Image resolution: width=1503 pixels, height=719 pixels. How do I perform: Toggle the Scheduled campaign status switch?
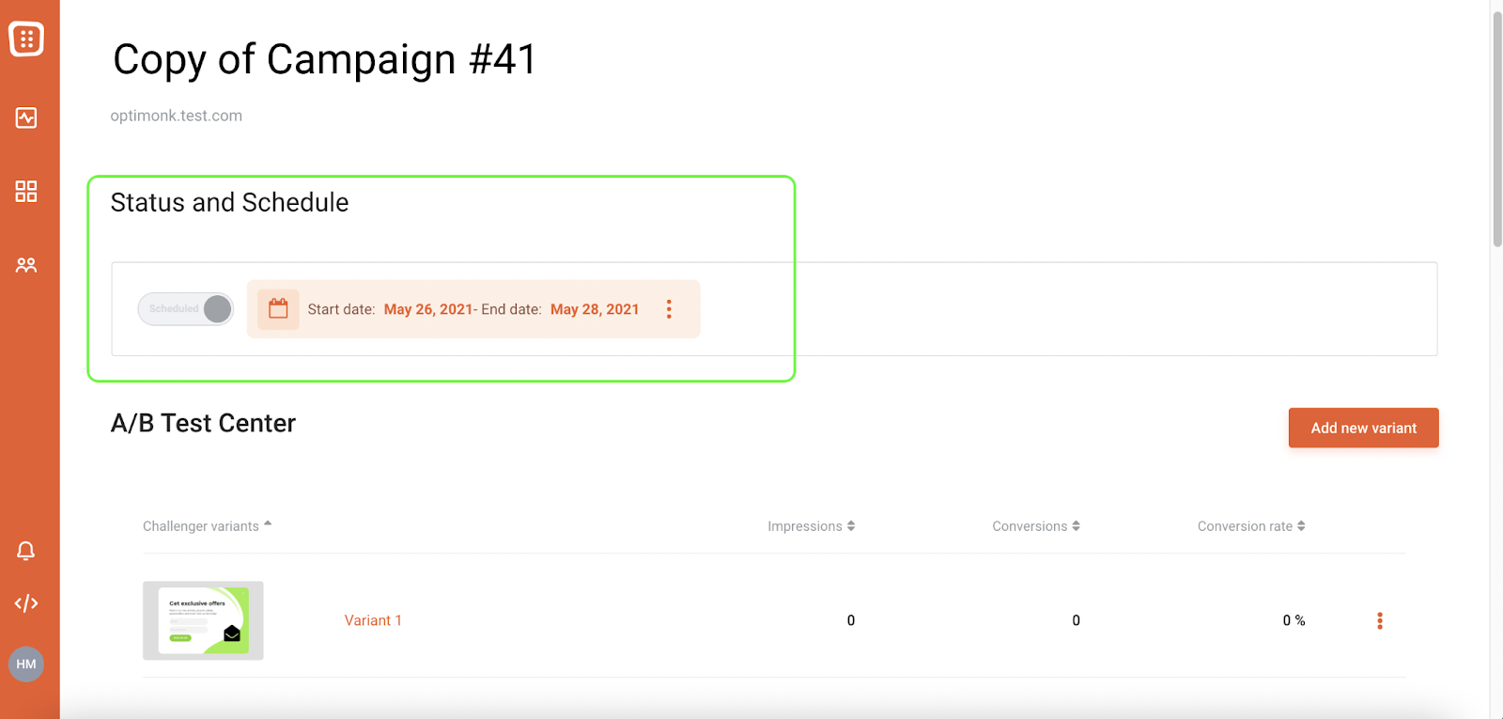[186, 309]
